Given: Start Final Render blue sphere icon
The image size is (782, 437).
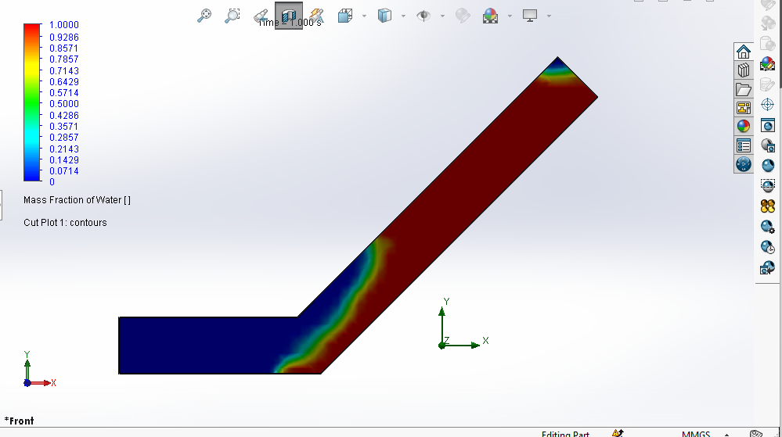Looking at the screenshot, I should (x=768, y=166).
